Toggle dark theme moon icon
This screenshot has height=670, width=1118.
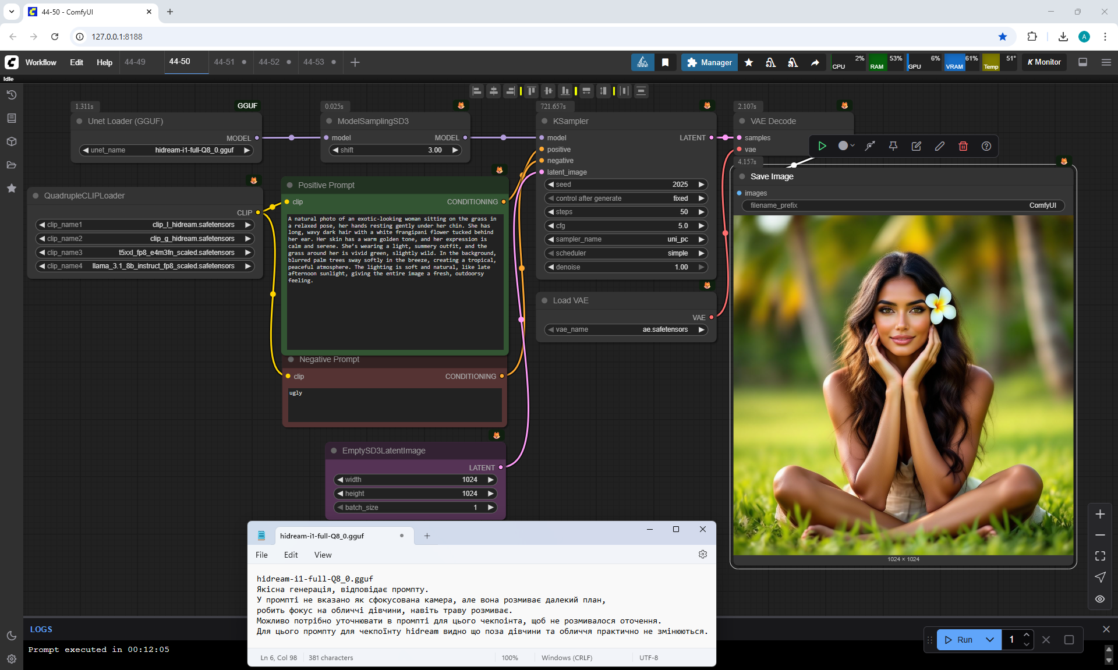[12, 636]
